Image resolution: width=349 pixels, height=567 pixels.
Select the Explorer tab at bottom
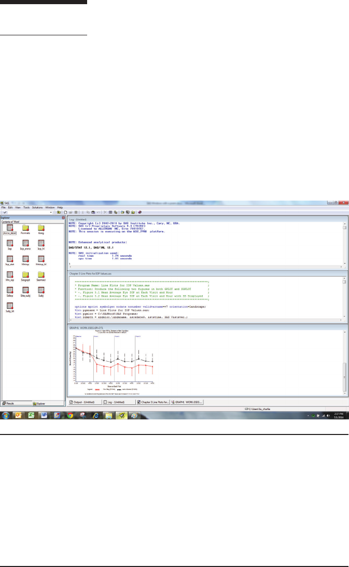(x=39, y=403)
